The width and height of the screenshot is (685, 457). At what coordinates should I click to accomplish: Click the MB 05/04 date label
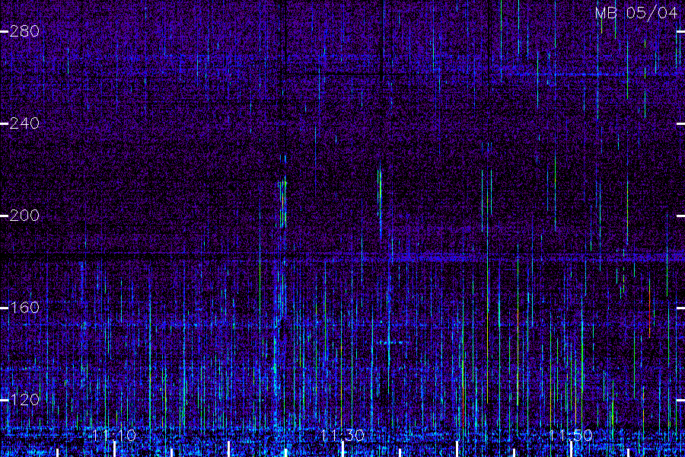click(x=636, y=13)
